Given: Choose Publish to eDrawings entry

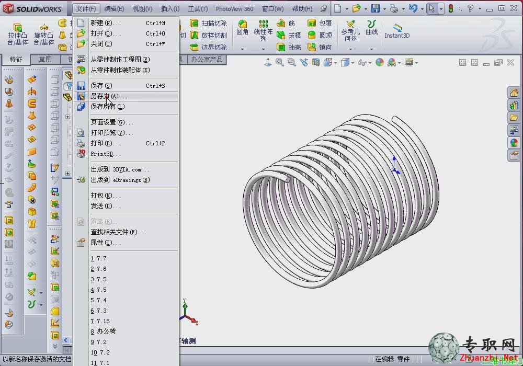Looking at the screenshot, I should coord(127,180).
